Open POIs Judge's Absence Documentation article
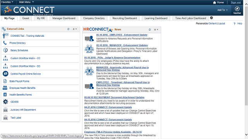This screenshot has height=139, width=248. click(112, 58)
